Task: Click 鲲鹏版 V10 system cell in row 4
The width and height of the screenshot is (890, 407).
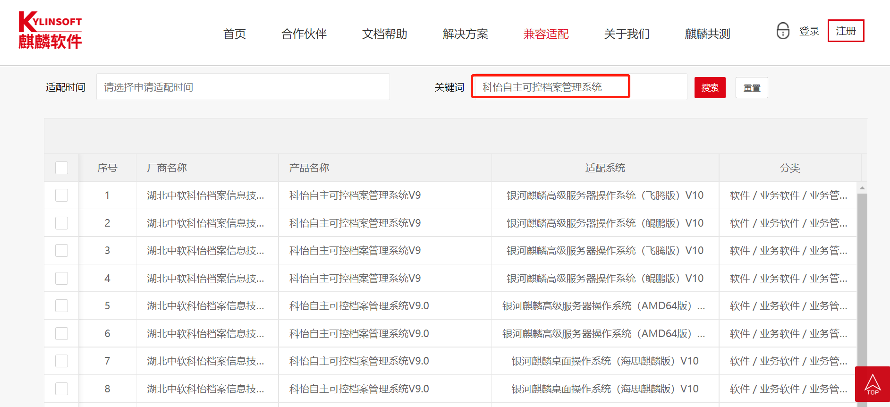Action: click(605, 278)
